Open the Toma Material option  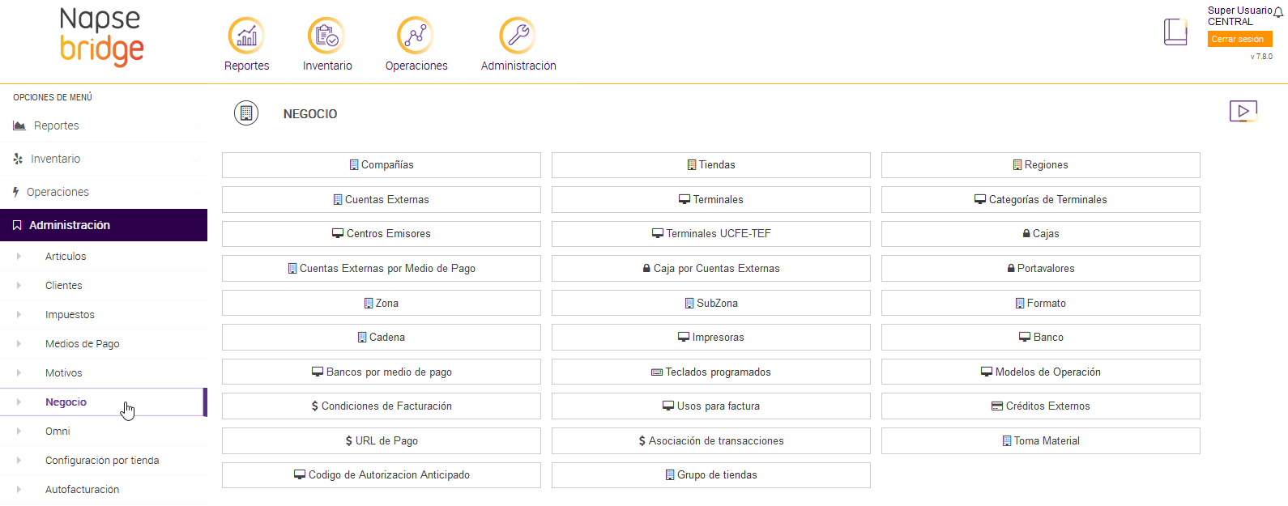click(1040, 441)
